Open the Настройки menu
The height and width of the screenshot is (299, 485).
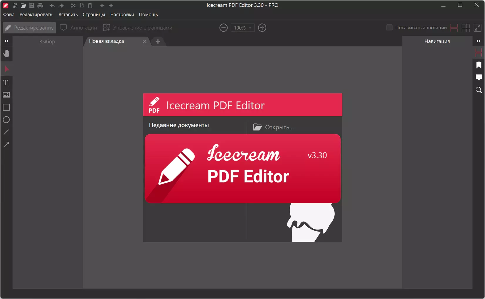[122, 14]
